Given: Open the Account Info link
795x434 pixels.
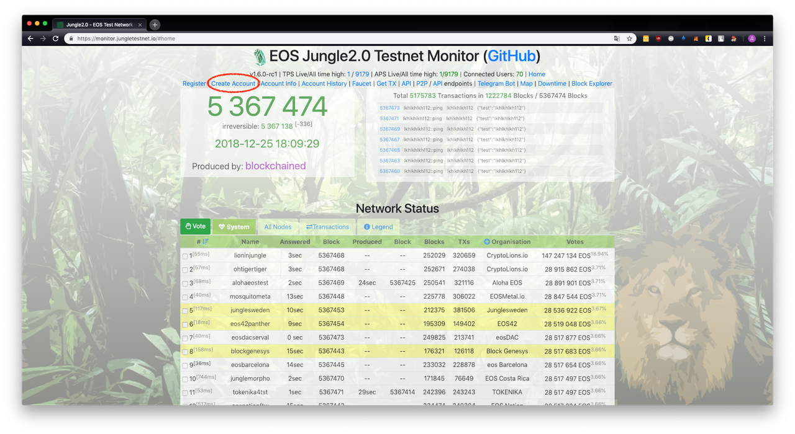Looking at the screenshot, I should (278, 84).
